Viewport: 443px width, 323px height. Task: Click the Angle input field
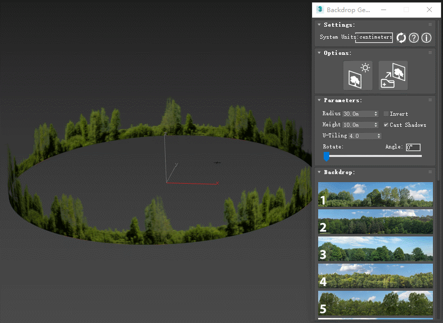click(413, 147)
